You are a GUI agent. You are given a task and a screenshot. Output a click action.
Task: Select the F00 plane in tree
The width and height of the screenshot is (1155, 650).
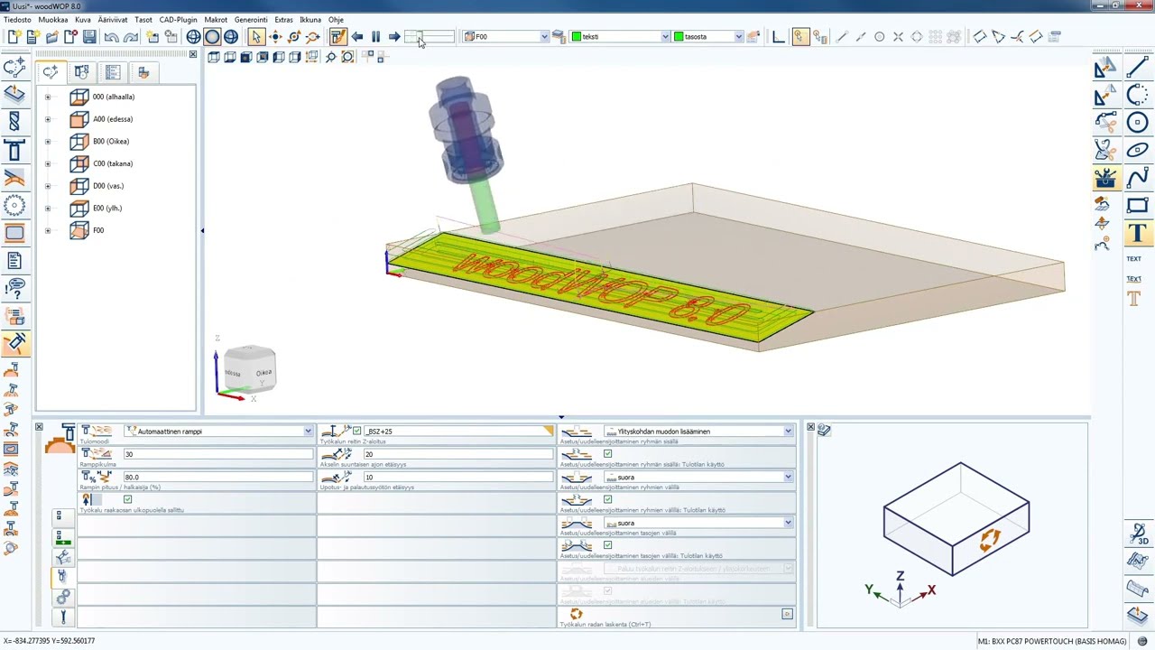pyautogui.click(x=98, y=230)
